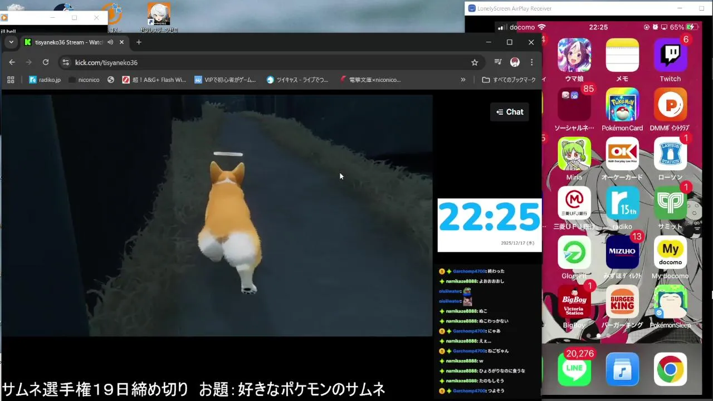Open the DMM Point Club app
713x401 pixels.
coord(670,104)
